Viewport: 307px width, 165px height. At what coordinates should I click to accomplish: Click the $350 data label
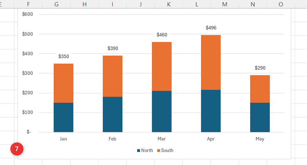[x=63, y=57]
